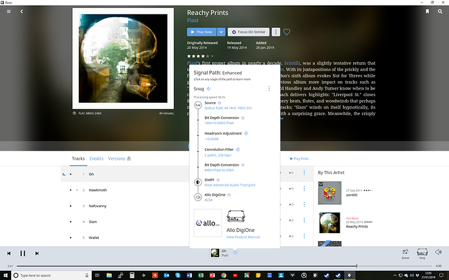This screenshot has height=280, width=449.
Task: Expand the review text with down chevron
Action: pos(282,119)
